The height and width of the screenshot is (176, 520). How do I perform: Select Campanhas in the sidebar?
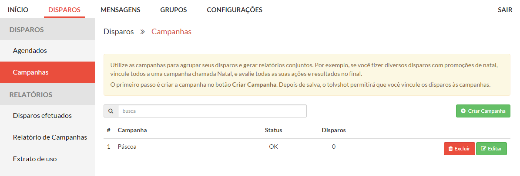click(x=47, y=72)
